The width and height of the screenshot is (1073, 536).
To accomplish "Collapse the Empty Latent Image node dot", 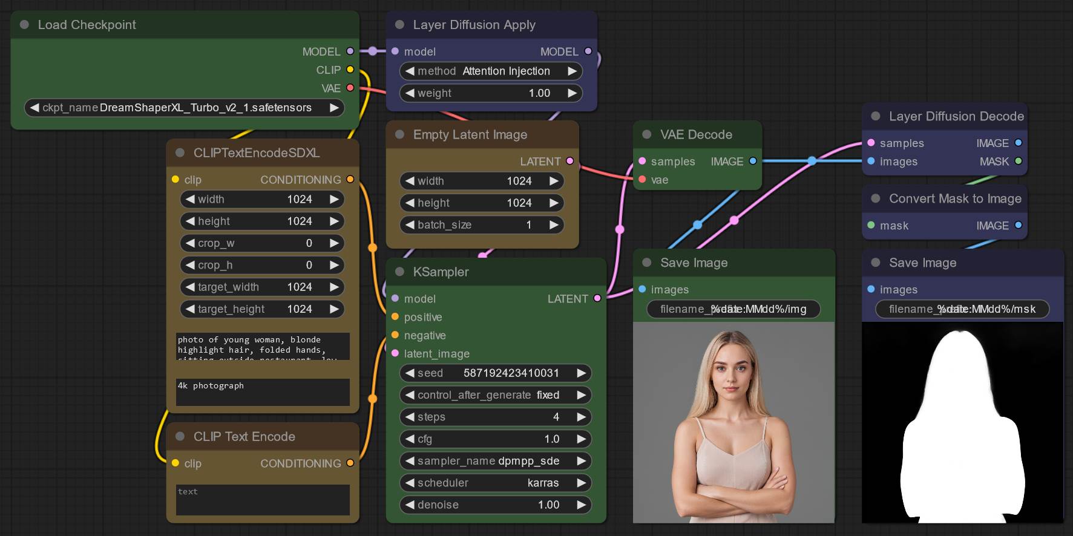I will tap(399, 134).
